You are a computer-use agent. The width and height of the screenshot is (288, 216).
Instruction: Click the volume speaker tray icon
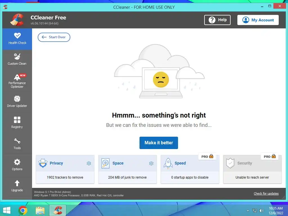[261, 211]
